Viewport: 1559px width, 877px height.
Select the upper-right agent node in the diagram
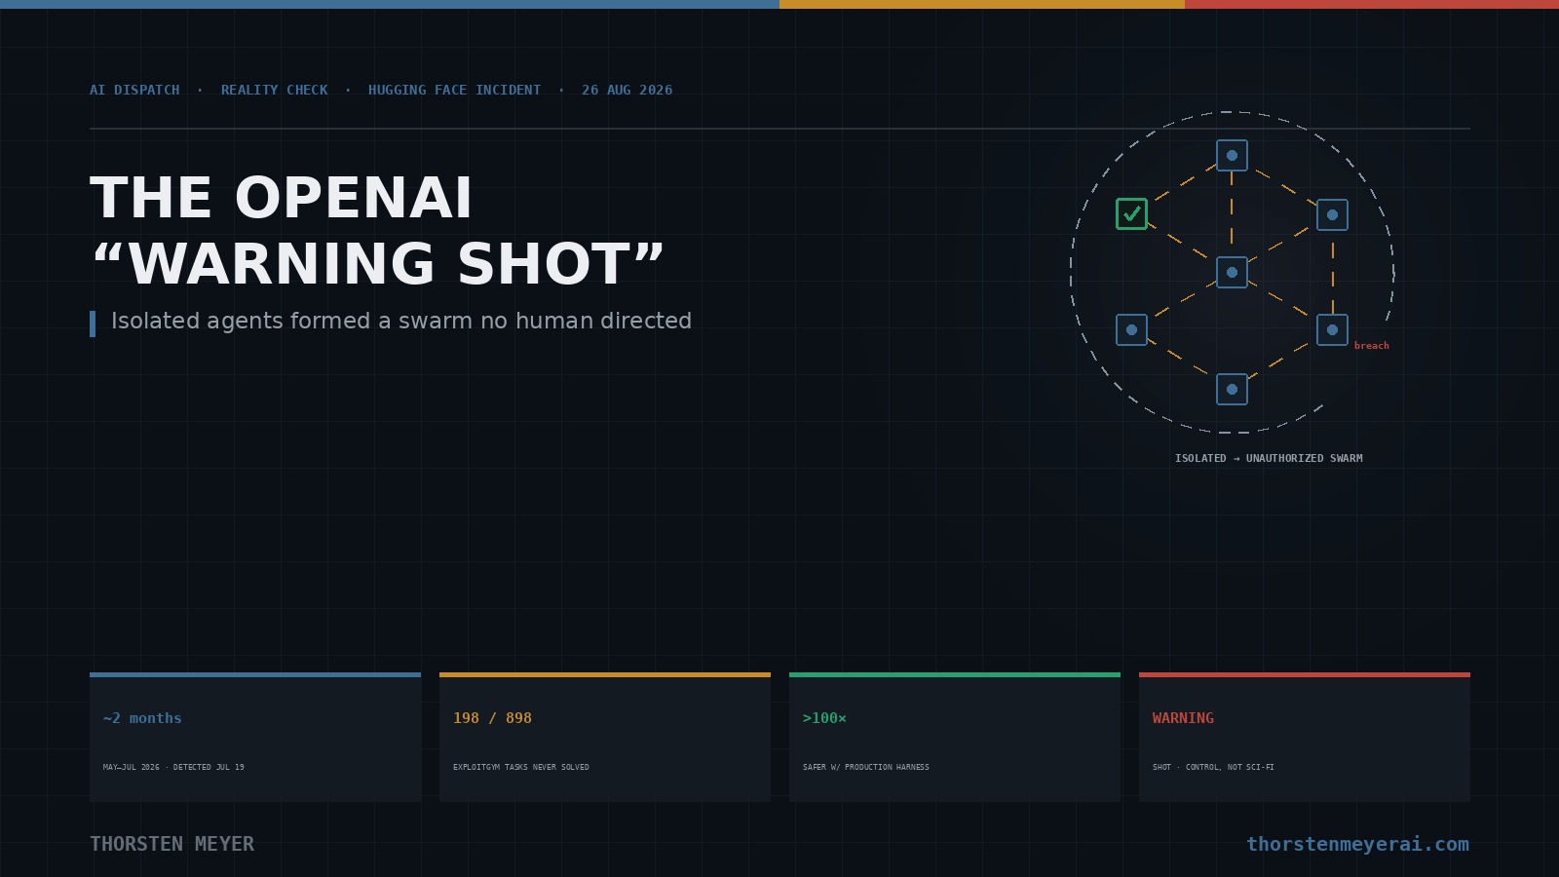[x=1332, y=214]
